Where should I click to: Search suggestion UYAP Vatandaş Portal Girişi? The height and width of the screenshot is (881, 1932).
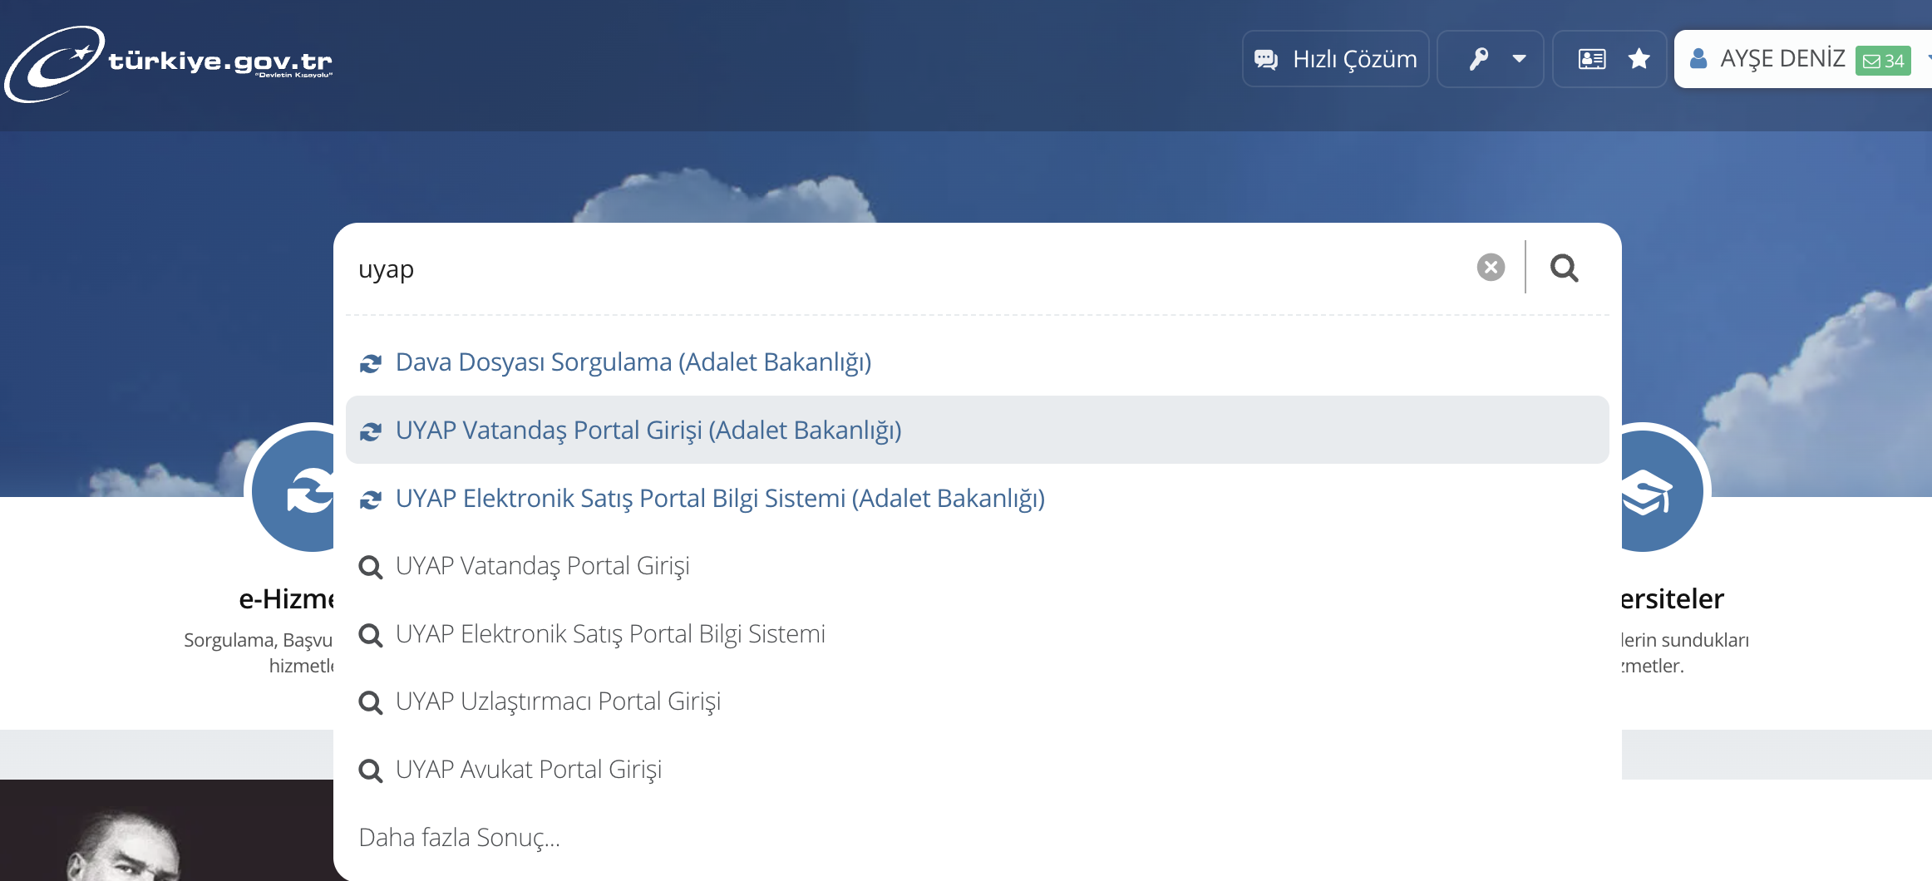tap(542, 566)
